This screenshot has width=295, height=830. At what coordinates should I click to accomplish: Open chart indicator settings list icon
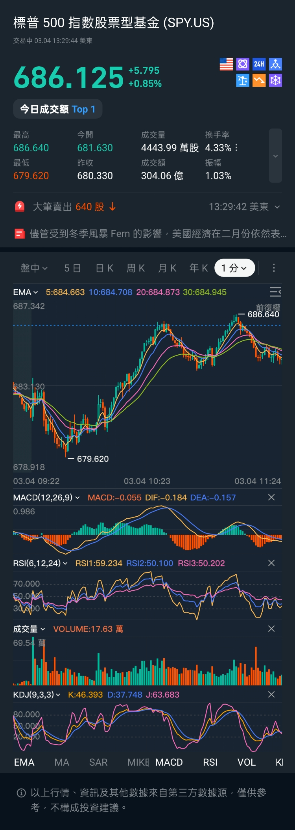pyautogui.click(x=275, y=292)
